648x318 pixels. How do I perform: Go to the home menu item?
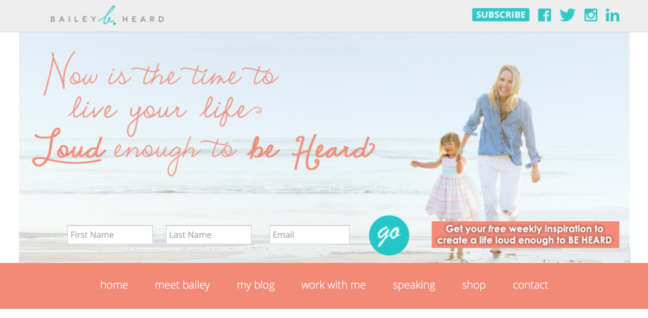click(114, 285)
